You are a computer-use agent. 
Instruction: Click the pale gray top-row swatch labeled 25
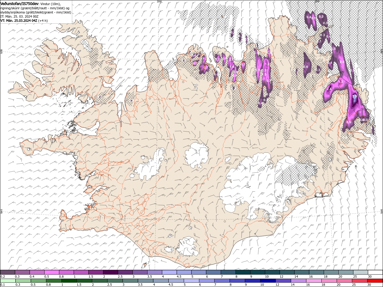pos(361,272)
